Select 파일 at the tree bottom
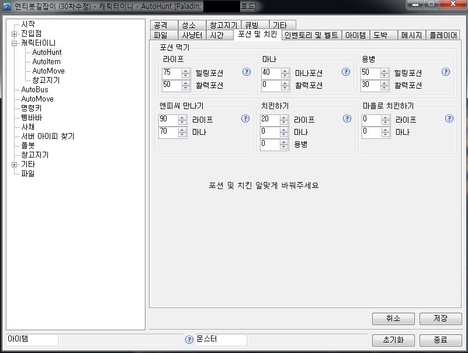 click(28, 173)
